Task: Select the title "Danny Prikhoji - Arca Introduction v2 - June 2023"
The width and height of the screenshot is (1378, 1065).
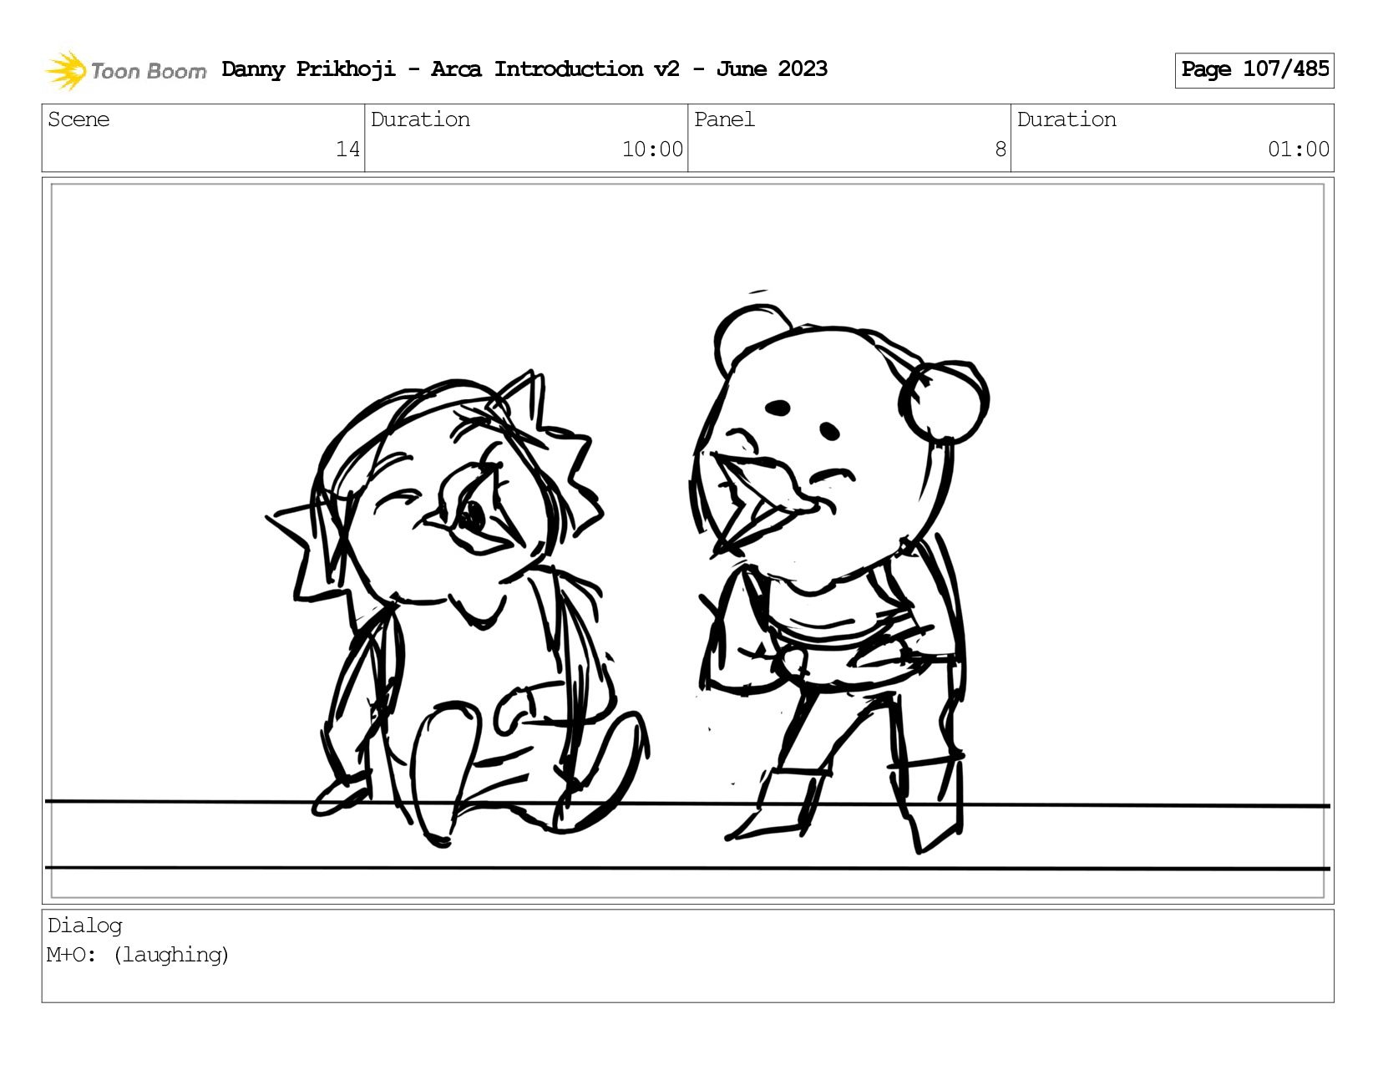Action: click(x=524, y=69)
